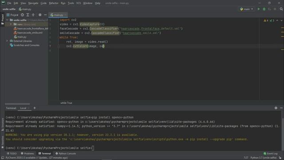Collapse all icon in Project panel
Image resolution: width=284 pixels, height=160 pixels.
pos(33,15)
